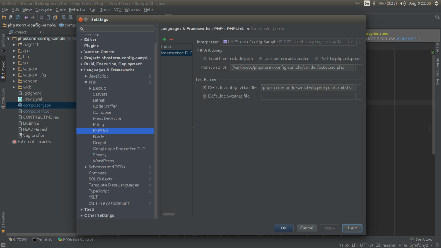
Task: Click the Wi-Fi indicator in system tray
Action: (358, 3)
